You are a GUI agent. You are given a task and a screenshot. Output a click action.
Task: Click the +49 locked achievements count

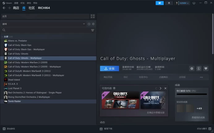[199, 108]
